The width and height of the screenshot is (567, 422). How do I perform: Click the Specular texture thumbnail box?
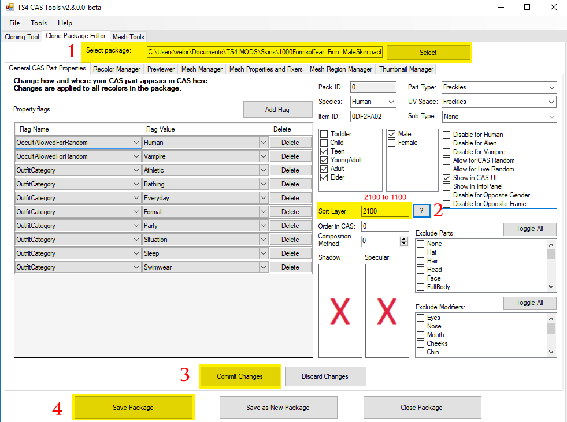click(x=387, y=311)
